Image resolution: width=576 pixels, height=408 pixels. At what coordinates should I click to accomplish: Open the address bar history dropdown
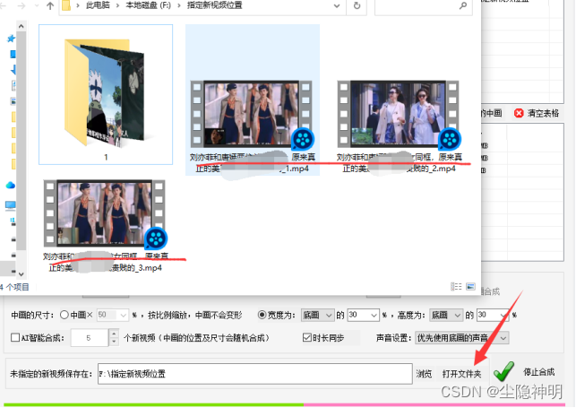click(x=337, y=6)
